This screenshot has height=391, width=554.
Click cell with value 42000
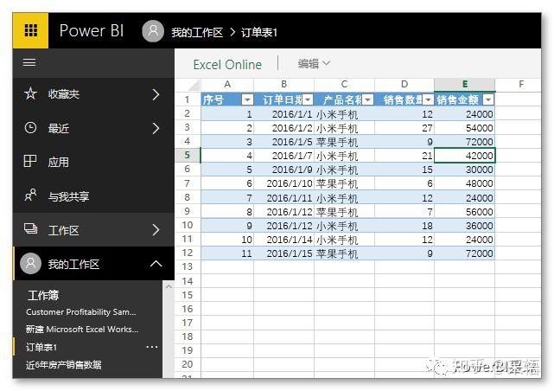pos(465,156)
